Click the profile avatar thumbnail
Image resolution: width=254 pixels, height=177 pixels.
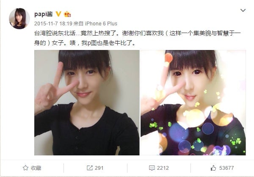click(x=19, y=19)
